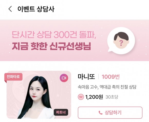Image resolution: width=149 pixels, height=122 pixels.
Task: Click the 파트너 badge on the photo
Action: click(61, 112)
